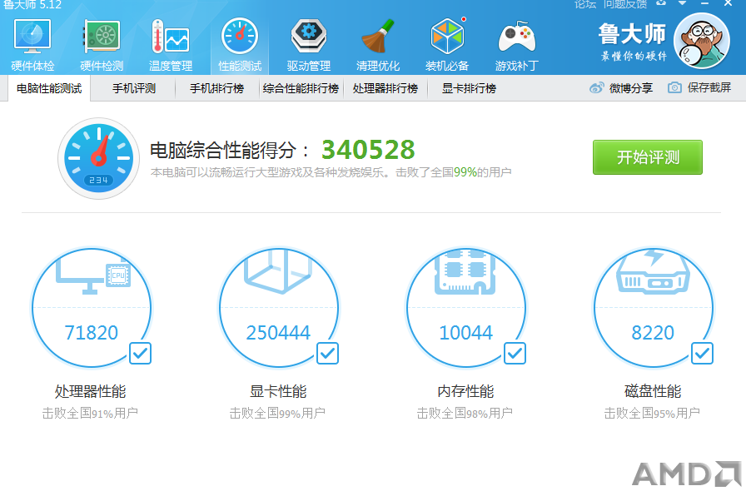This screenshot has height=491, width=746.
Task: Uncheck the 处理器性能 test checkbox
Action: [x=141, y=354]
